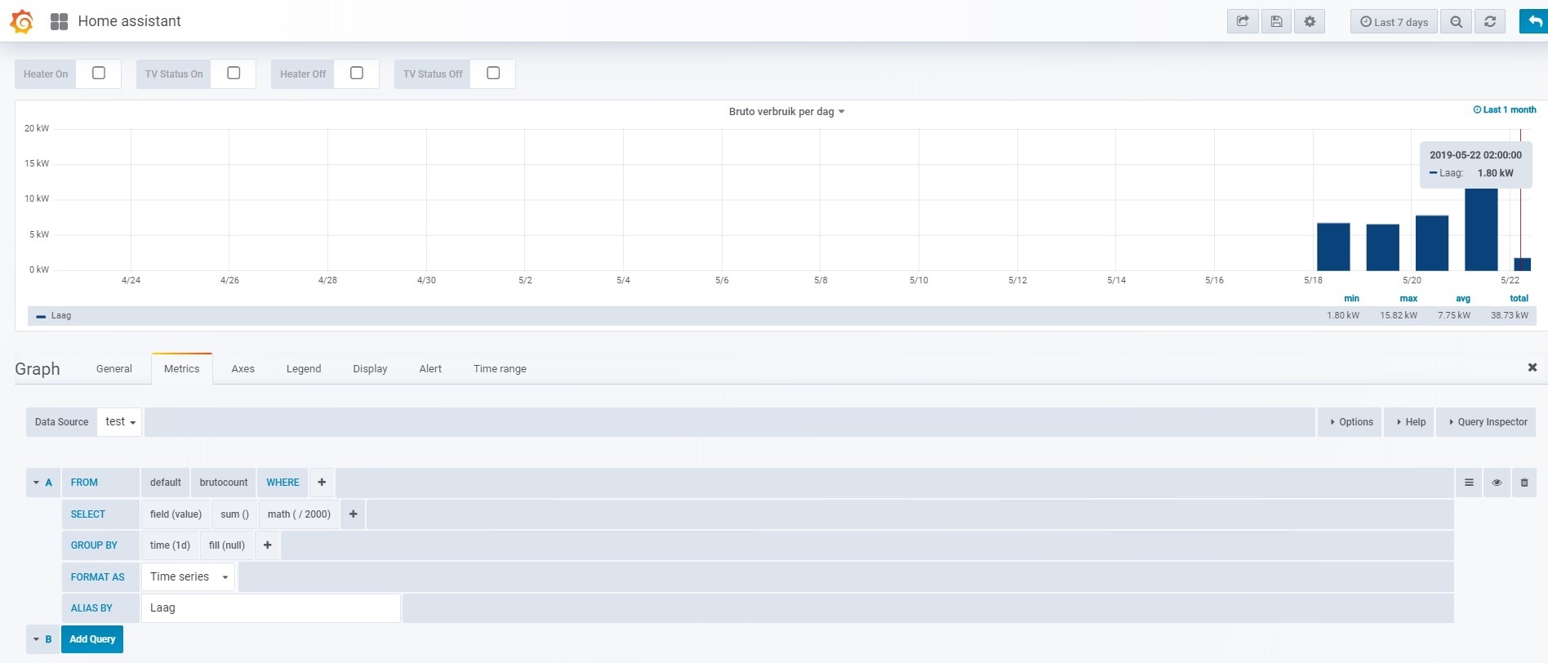Open the test data source dropdown
The width and height of the screenshot is (1548, 663).
click(x=120, y=422)
